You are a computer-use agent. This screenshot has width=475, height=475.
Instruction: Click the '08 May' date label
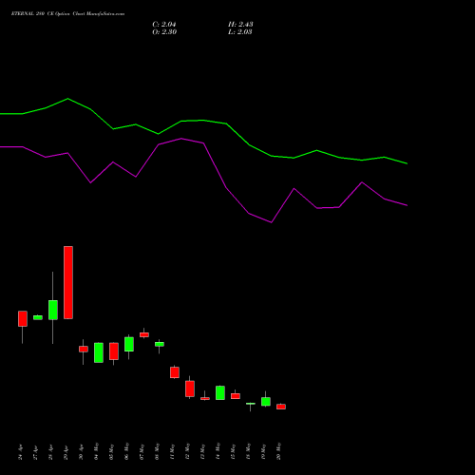click(158, 451)
